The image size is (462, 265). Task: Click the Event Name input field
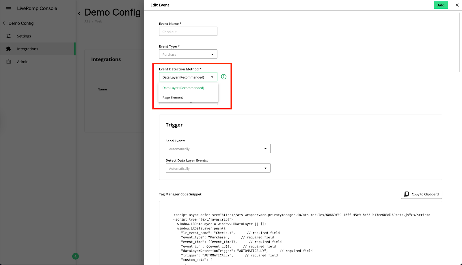[188, 31]
